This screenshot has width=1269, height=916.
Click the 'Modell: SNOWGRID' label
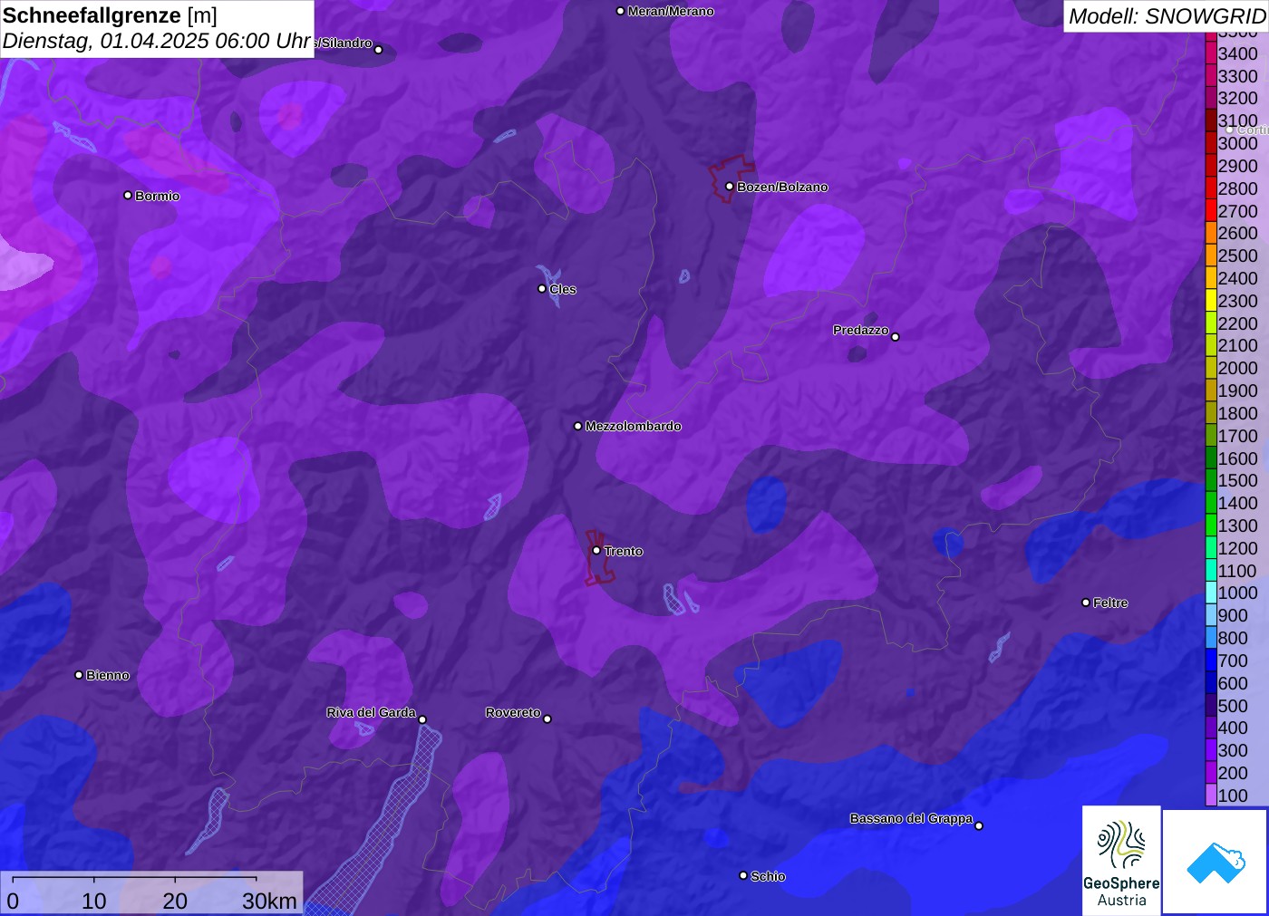point(1167,15)
